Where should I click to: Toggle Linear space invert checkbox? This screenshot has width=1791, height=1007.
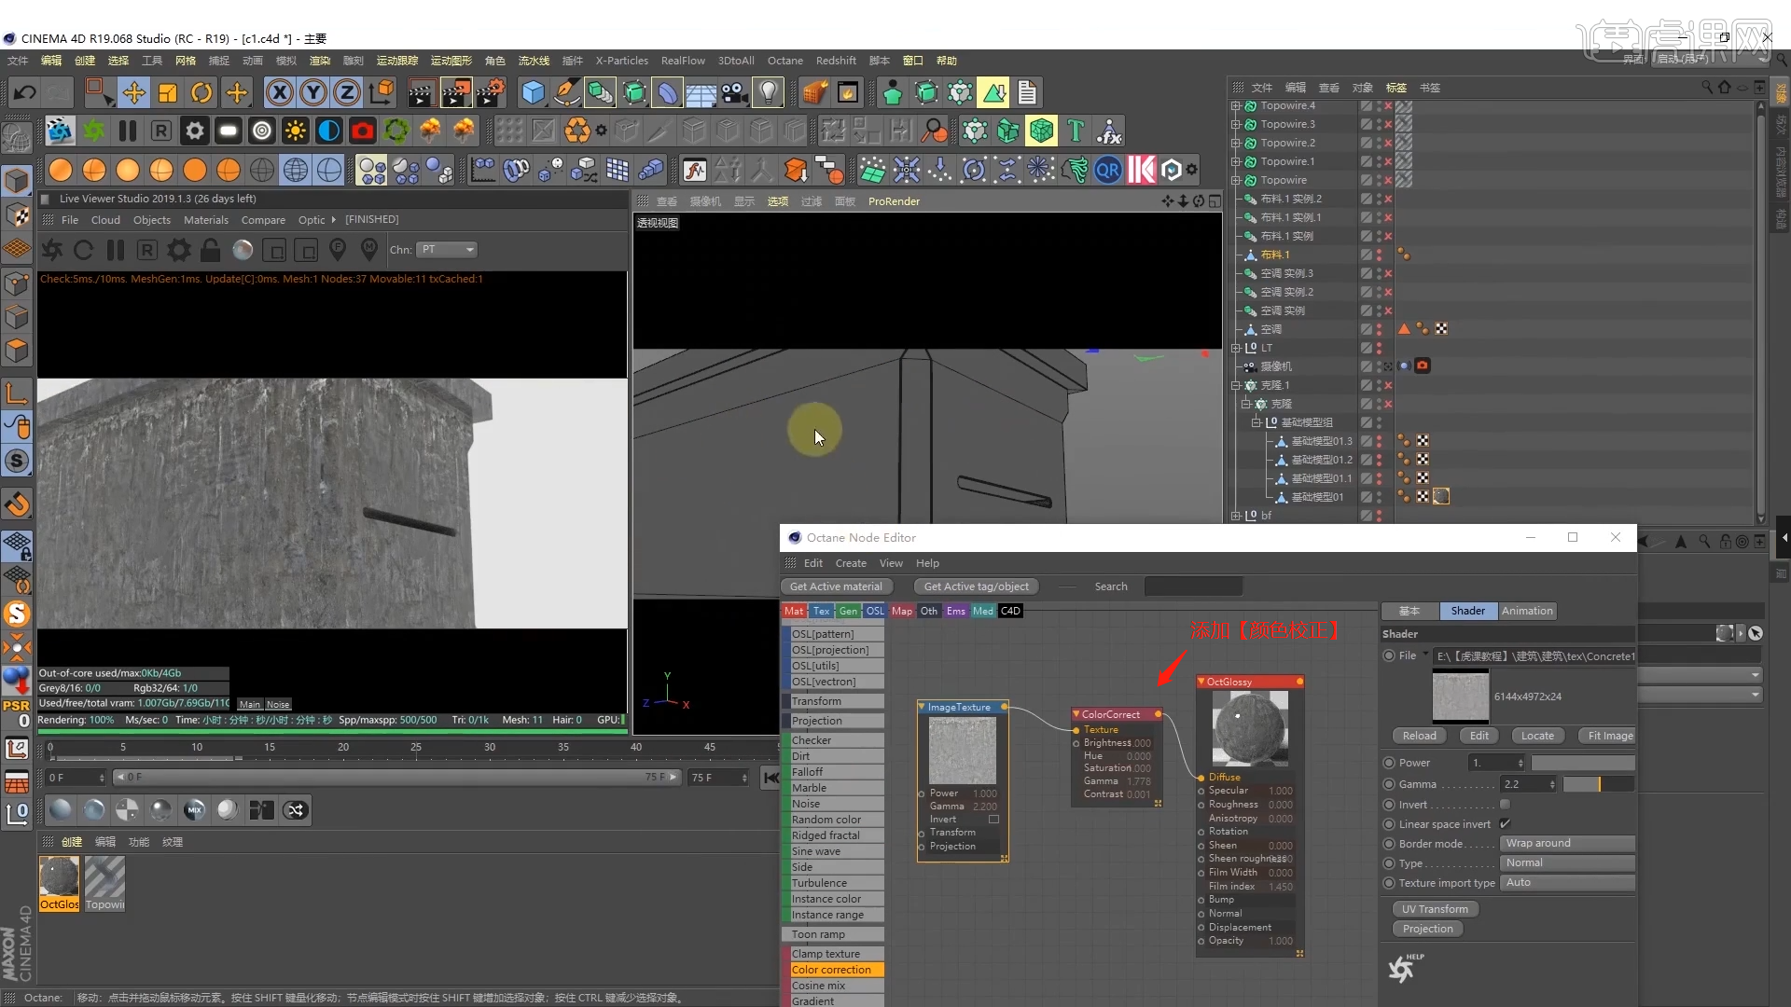point(1505,824)
